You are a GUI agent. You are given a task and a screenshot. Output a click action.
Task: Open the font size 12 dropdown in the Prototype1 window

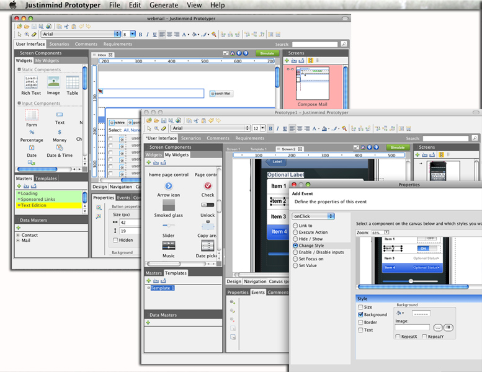tap(263, 128)
